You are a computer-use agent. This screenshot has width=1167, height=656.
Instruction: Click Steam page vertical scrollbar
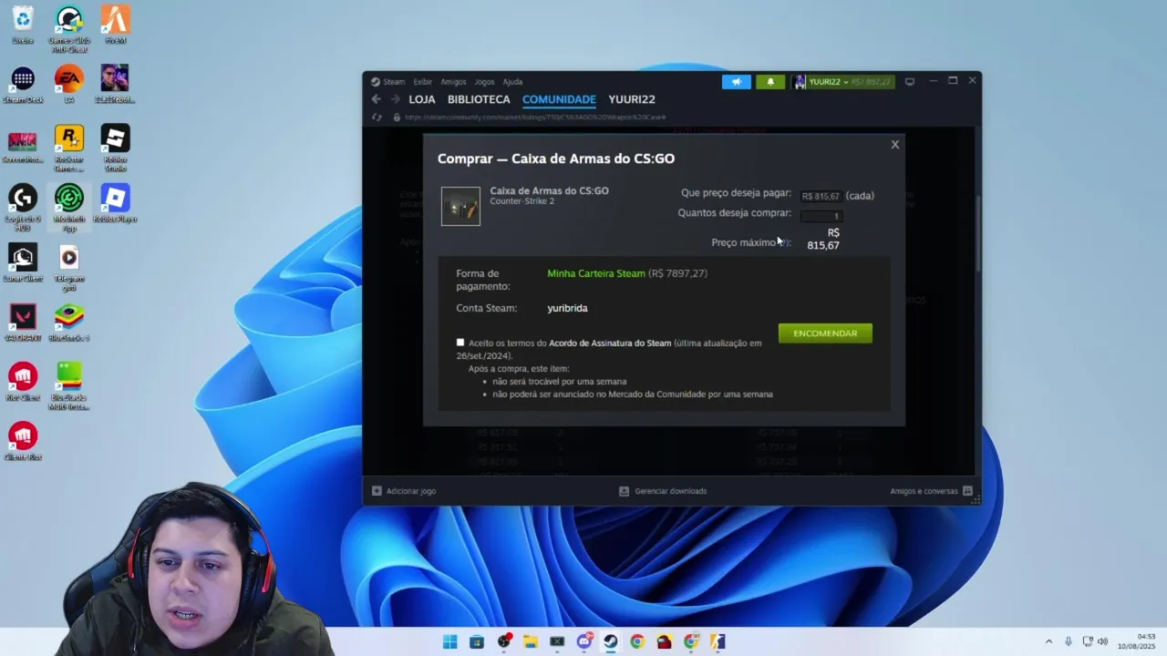pos(977,232)
